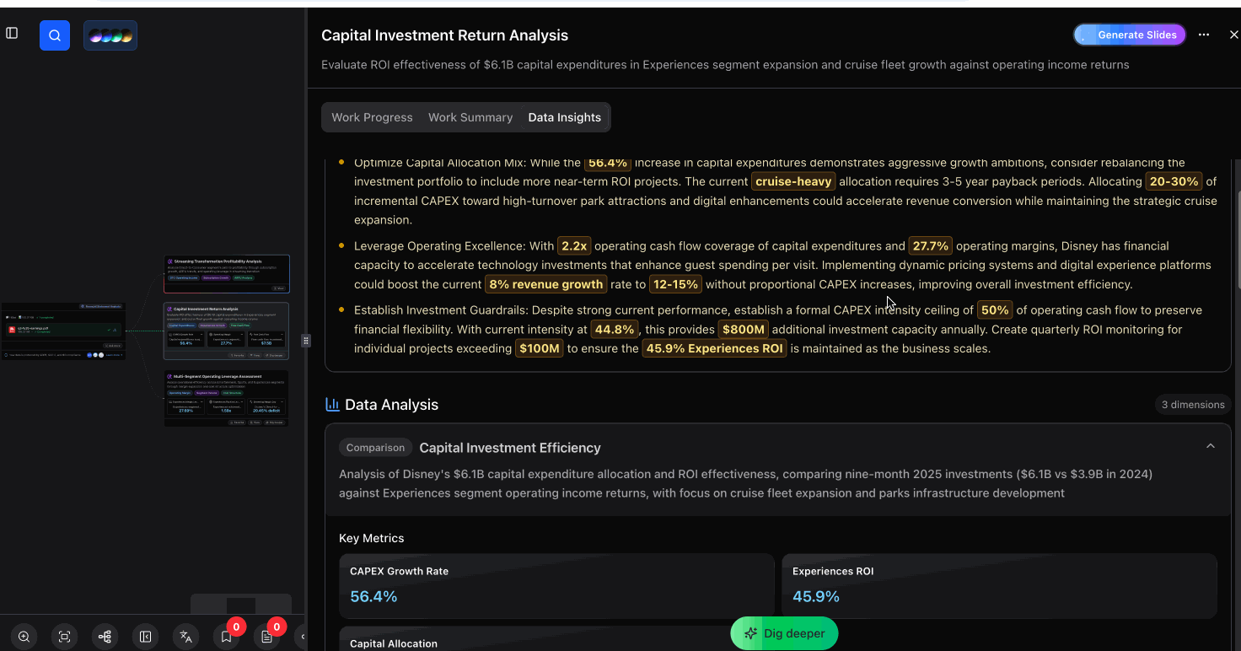Click the cruise-heavy highlighted term
Screen dimensions: 1241x651
point(793,181)
